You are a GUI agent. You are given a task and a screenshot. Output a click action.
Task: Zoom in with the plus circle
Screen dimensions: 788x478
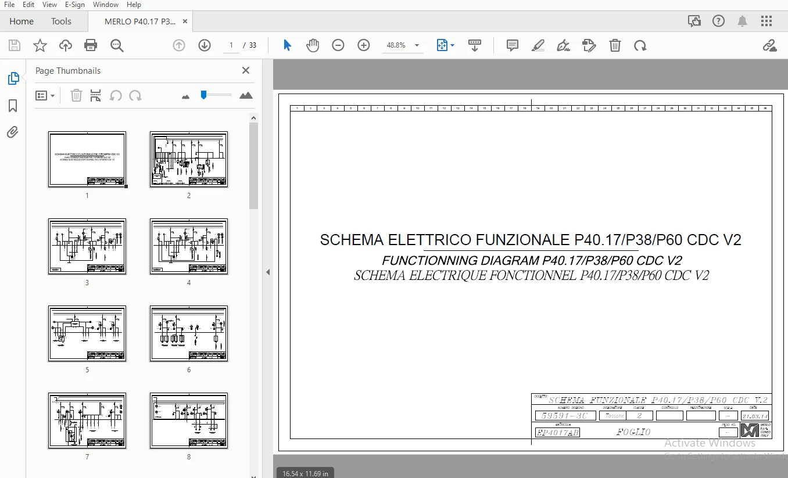[x=364, y=45]
